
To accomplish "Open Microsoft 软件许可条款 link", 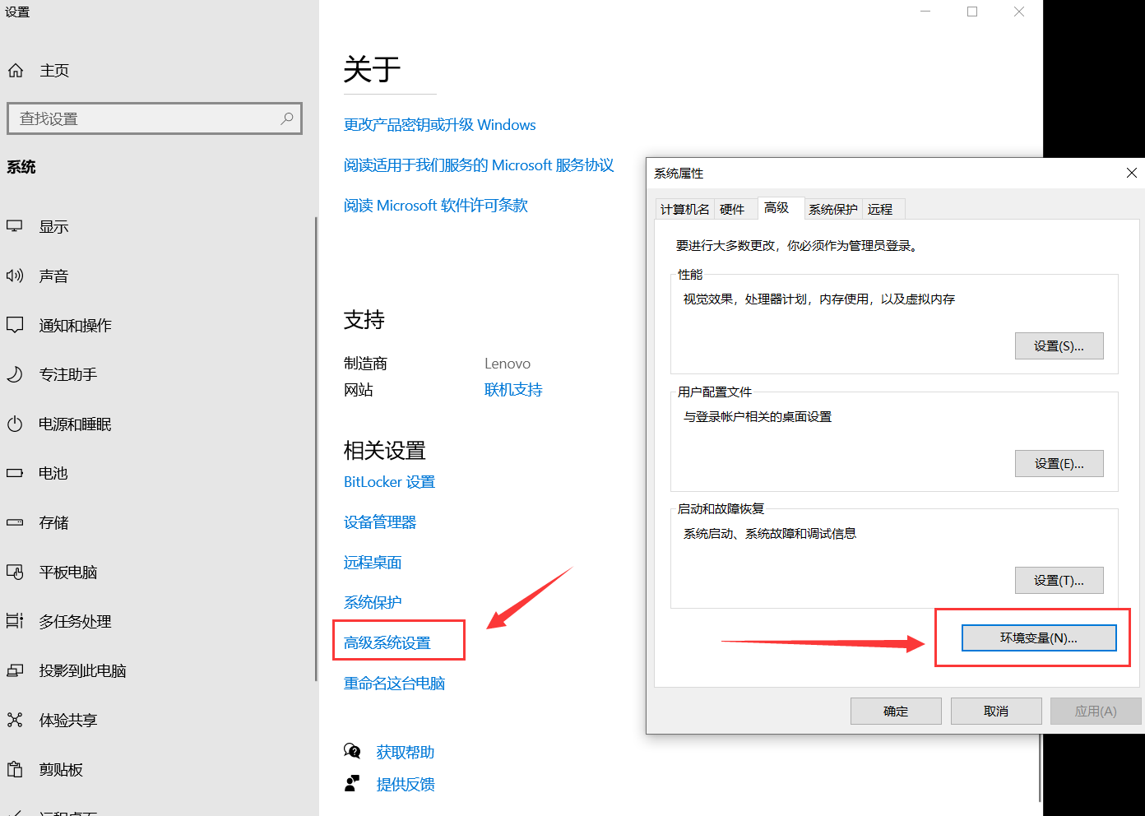I will [x=436, y=206].
